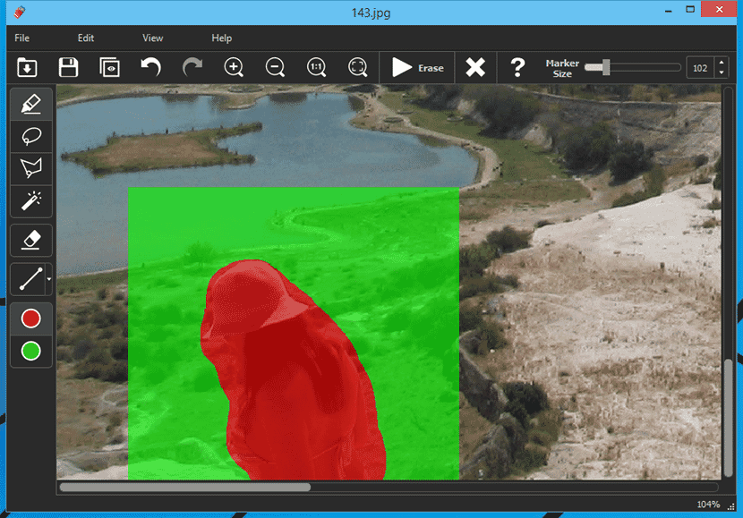Open the View menu
The image size is (743, 518).
[153, 38]
